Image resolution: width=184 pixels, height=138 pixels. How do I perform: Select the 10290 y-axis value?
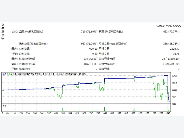pyautogui.click(x=175, y=90)
